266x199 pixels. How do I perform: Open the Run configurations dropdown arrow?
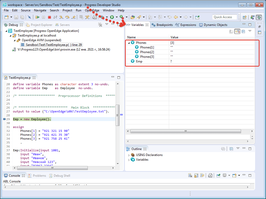pos(117,17)
